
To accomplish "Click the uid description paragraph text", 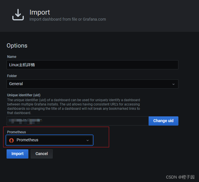I will (x=74, y=106).
